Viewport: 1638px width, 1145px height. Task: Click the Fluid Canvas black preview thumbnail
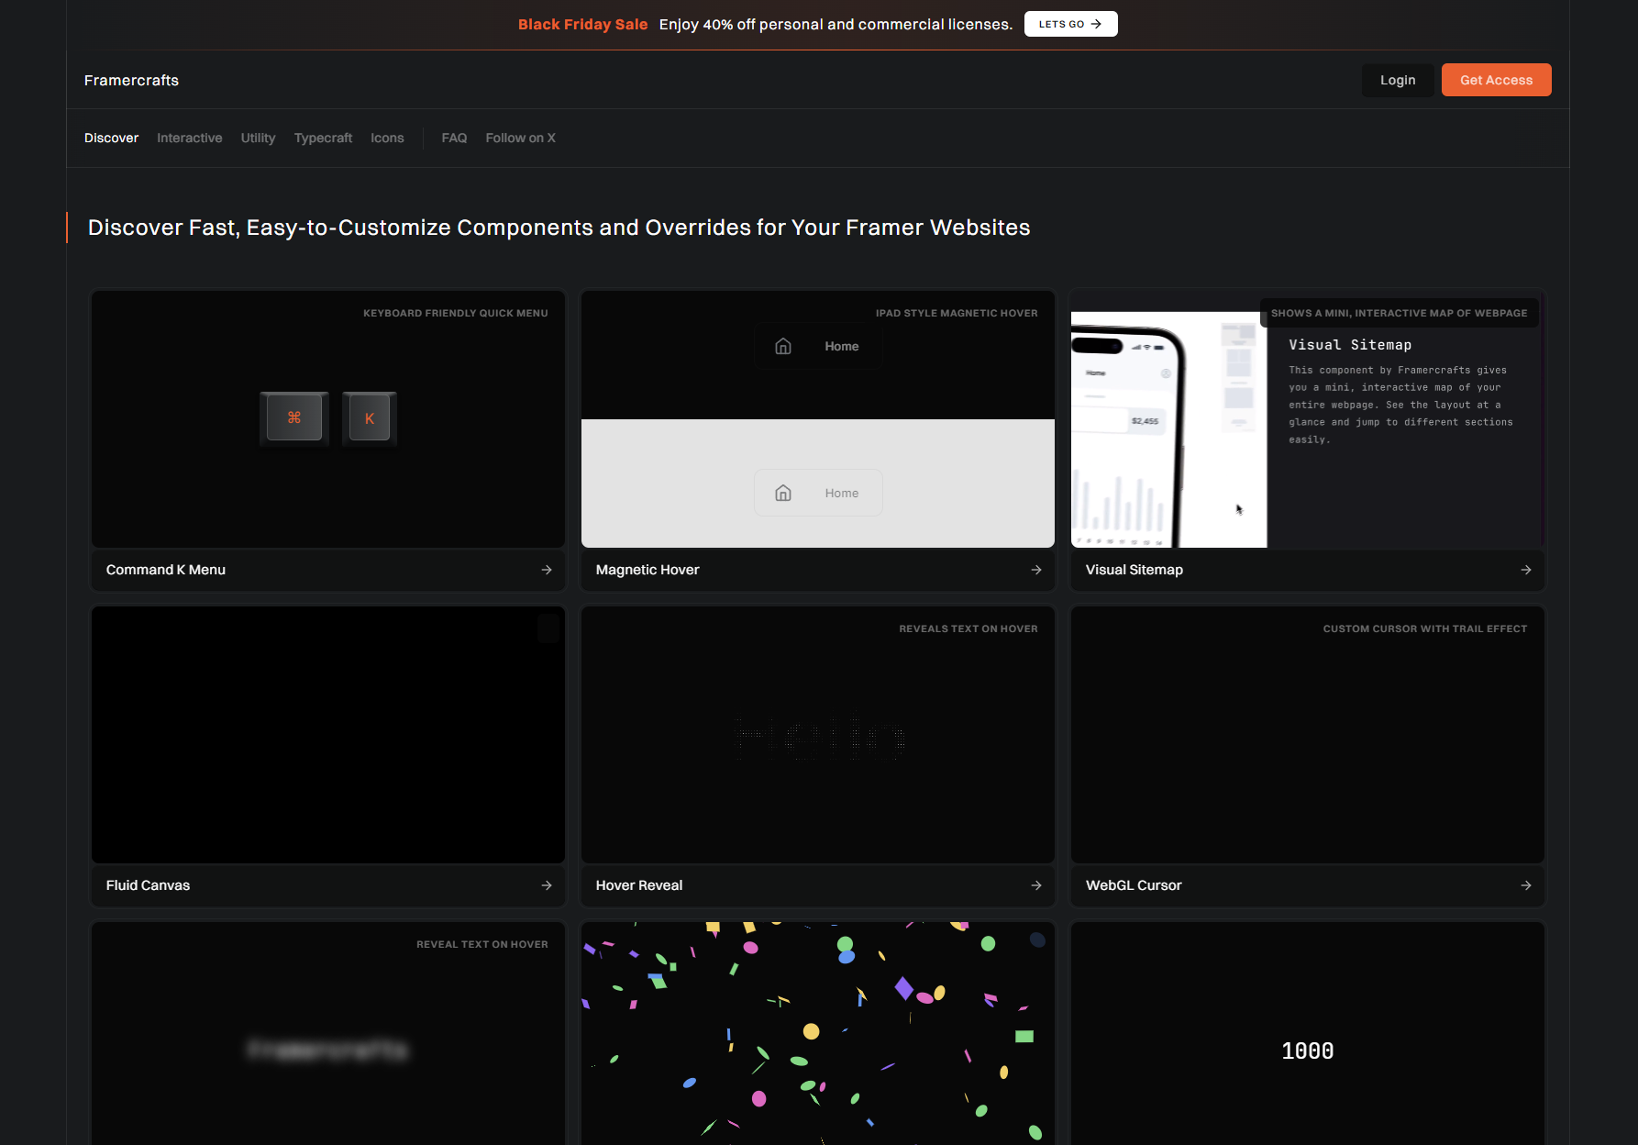point(328,735)
